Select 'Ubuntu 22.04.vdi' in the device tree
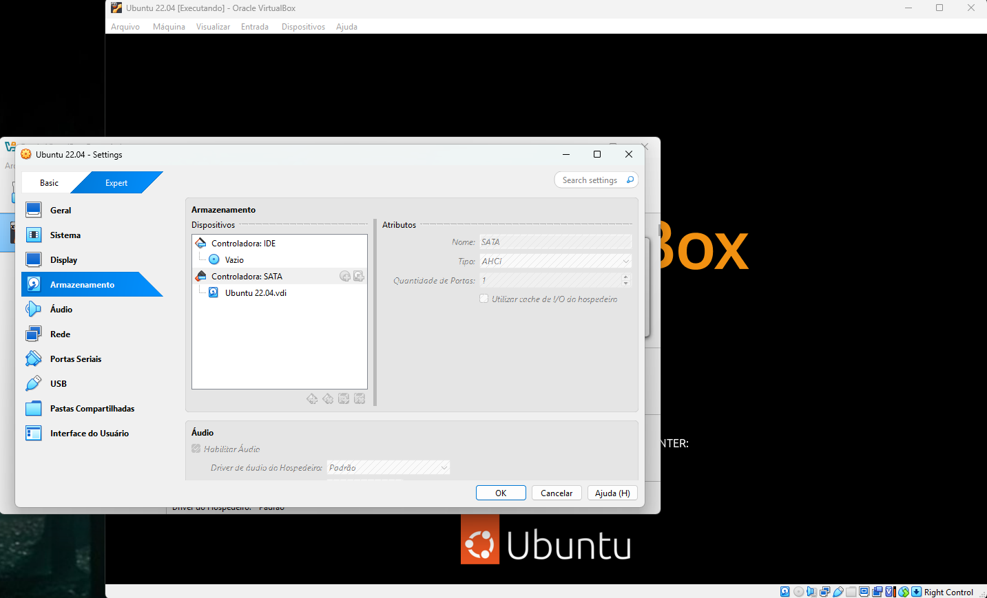987x598 pixels. pos(256,293)
